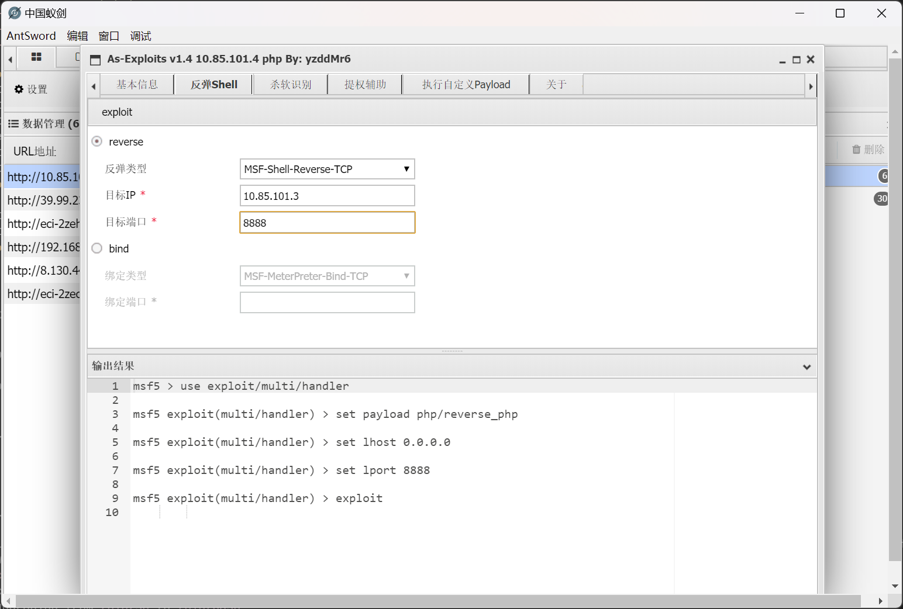Switch to the 反弹Shell tab
The image size is (903, 609).
(213, 84)
